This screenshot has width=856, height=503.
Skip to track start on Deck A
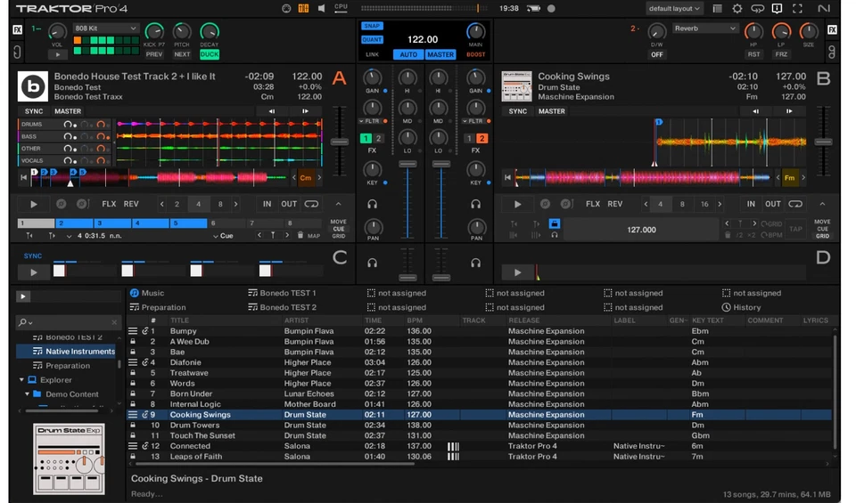click(x=23, y=177)
